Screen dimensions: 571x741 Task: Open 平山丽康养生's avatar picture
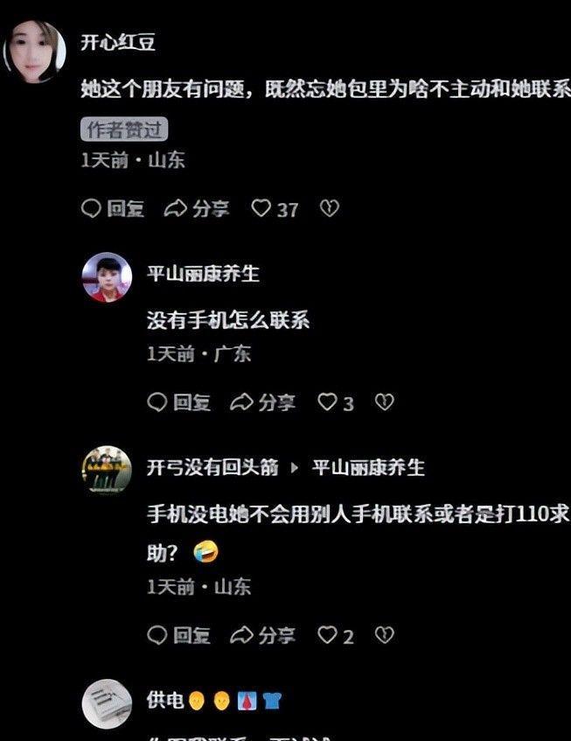[107, 277]
